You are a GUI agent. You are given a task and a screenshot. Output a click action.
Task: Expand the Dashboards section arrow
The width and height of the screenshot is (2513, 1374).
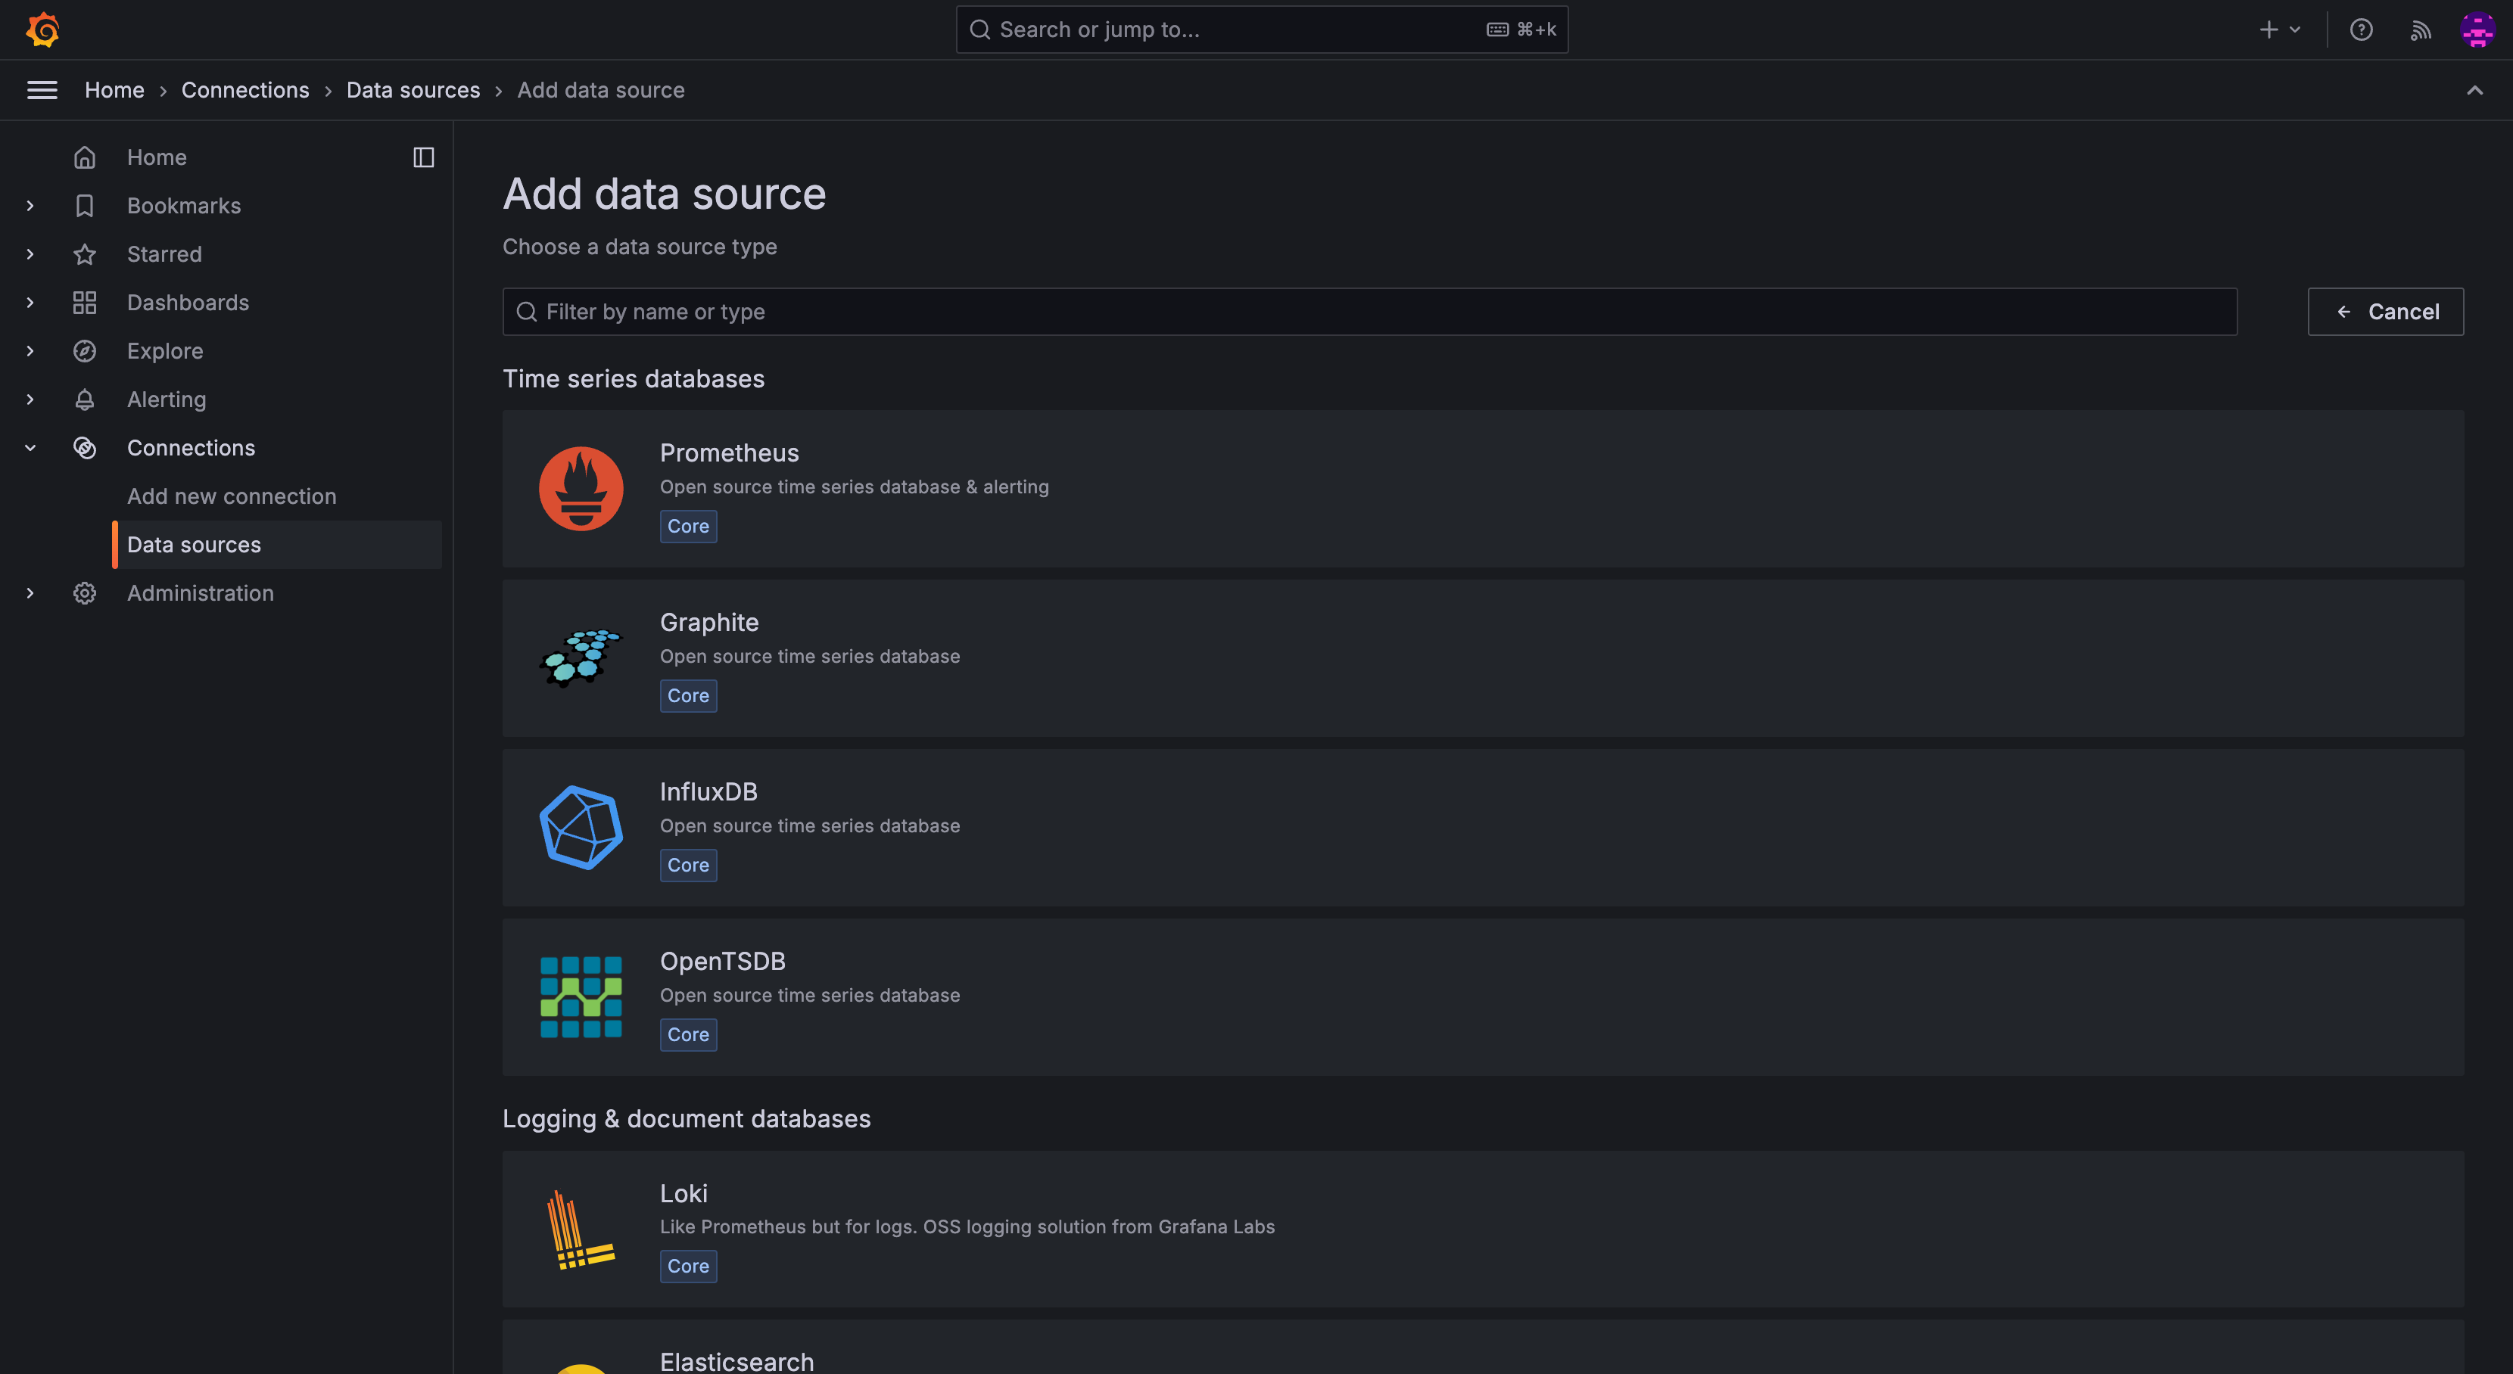[x=30, y=303]
